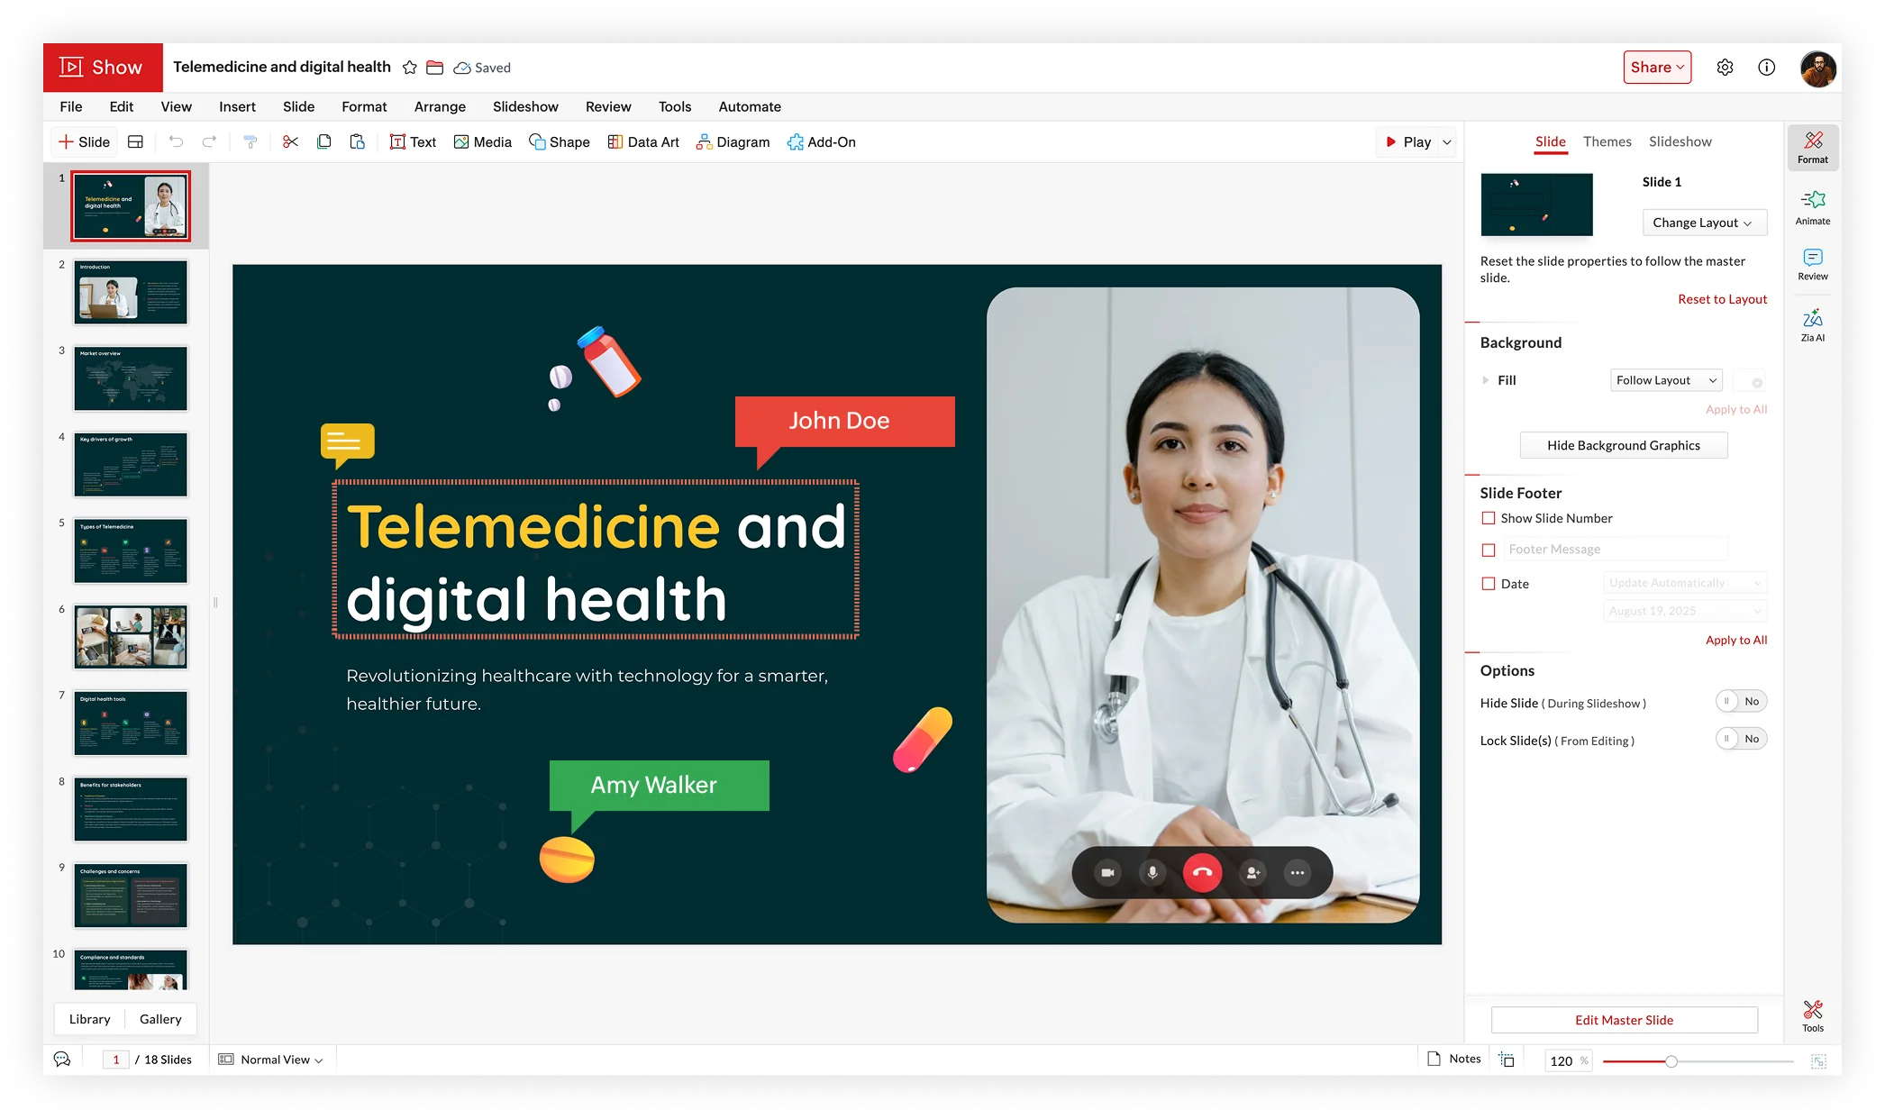Switch to the Themes tab

[1607, 141]
